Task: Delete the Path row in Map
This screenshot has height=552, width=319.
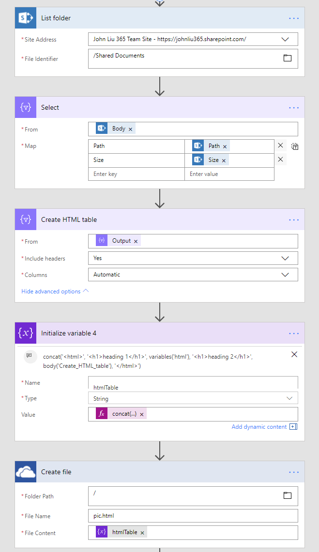Action: click(280, 145)
